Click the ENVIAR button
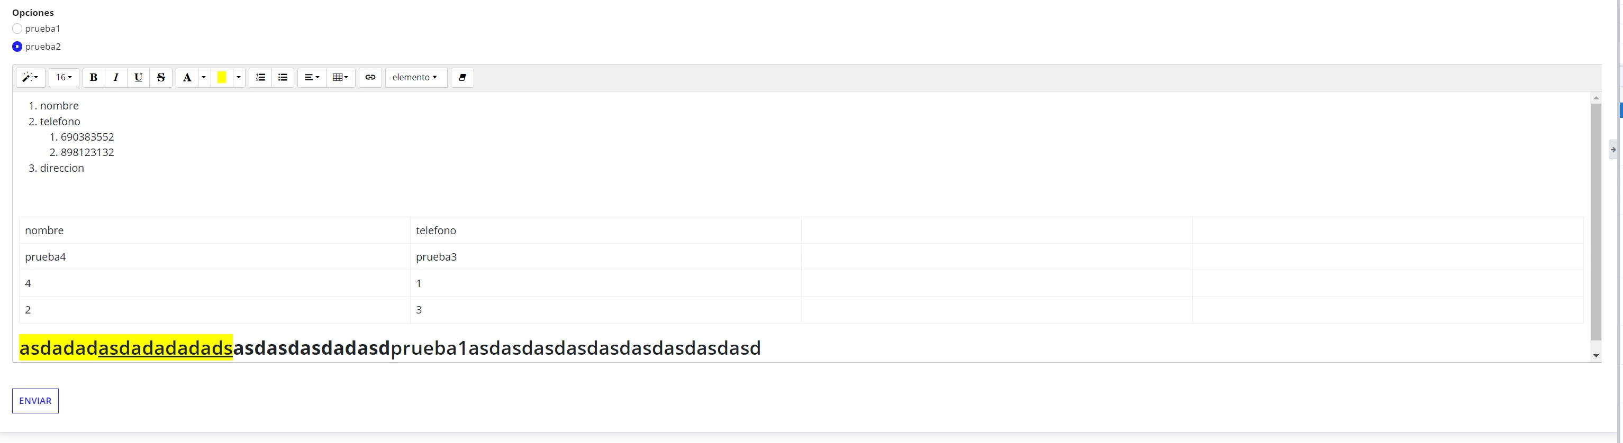 coord(35,401)
